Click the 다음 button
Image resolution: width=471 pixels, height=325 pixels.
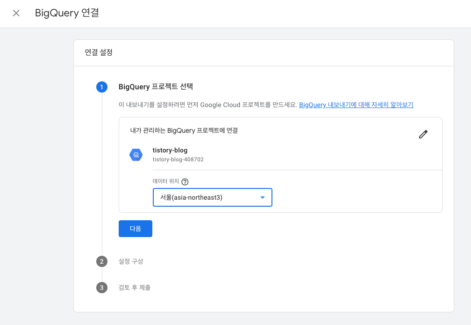click(136, 229)
